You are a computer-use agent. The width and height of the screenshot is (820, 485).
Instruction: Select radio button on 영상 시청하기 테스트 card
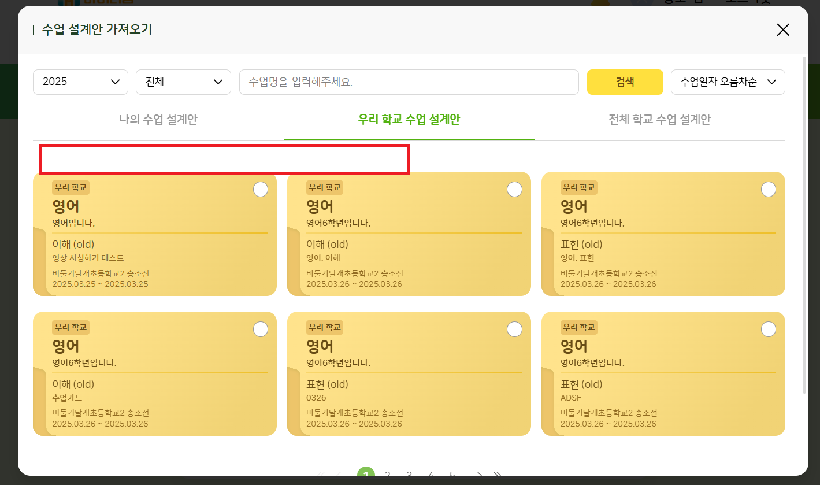261,189
